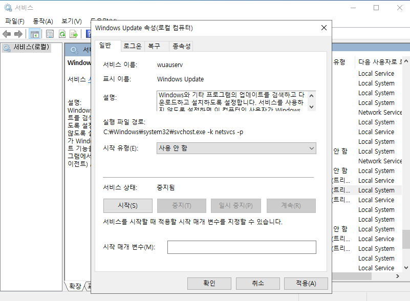Click the 취소 button

[258, 284]
